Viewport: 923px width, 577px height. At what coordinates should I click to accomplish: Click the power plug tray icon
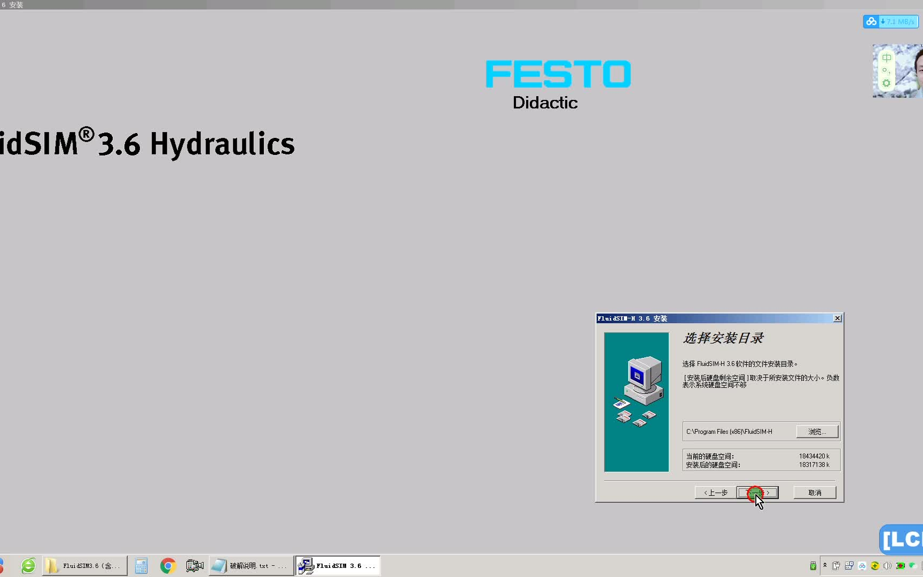coord(836,566)
